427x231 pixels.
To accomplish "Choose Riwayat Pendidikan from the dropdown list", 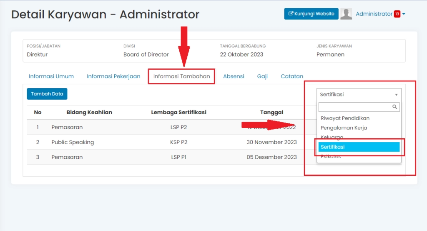I will (345, 118).
